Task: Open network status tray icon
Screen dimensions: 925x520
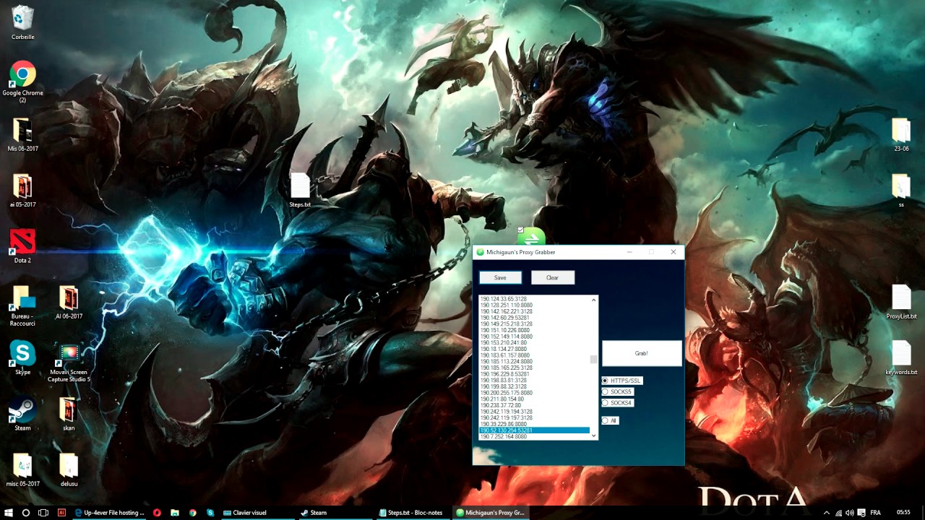Action: click(838, 513)
